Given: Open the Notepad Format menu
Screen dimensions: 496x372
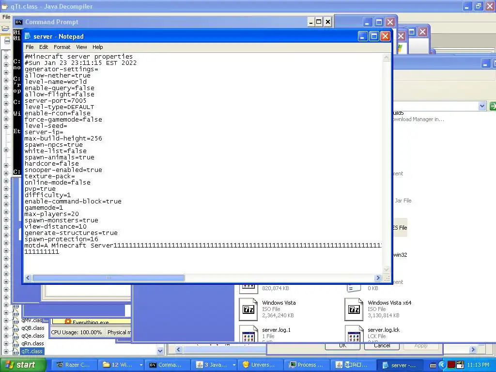Looking at the screenshot, I should click(x=62, y=47).
